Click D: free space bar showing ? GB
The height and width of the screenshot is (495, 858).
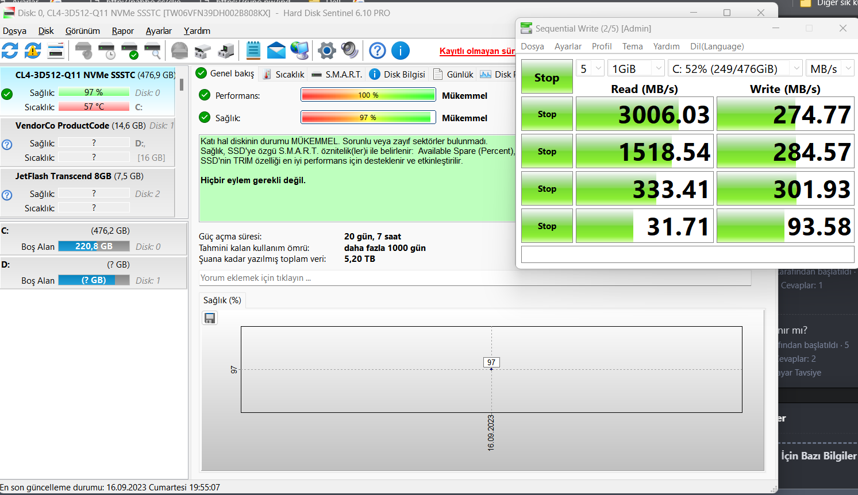click(x=94, y=280)
